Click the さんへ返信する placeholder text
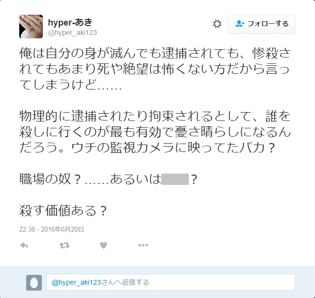This screenshot has height=298, width=315. pos(125,282)
